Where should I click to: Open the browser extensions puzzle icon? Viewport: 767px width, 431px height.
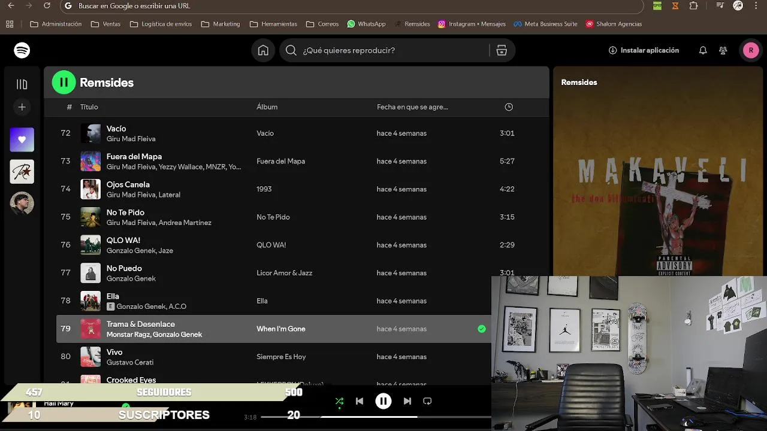tap(693, 6)
